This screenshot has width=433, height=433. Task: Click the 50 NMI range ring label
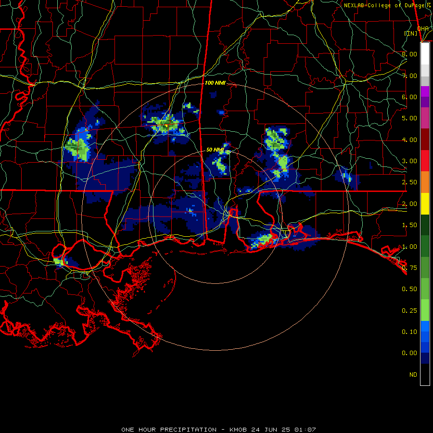(x=215, y=150)
